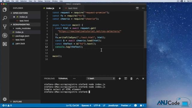This screenshot has width=192, height=108.
Task: Open editor More Actions ellipsis
Action: [x=143, y=8]
